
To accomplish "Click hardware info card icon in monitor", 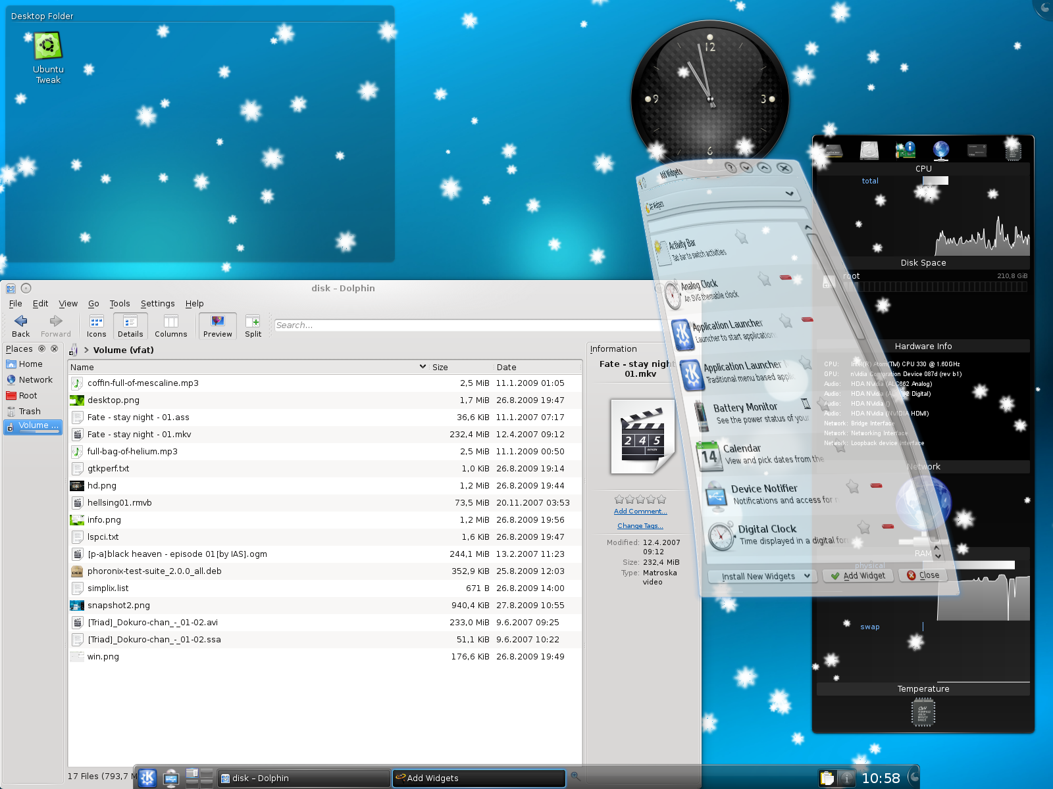I will (x=905, y=151).
